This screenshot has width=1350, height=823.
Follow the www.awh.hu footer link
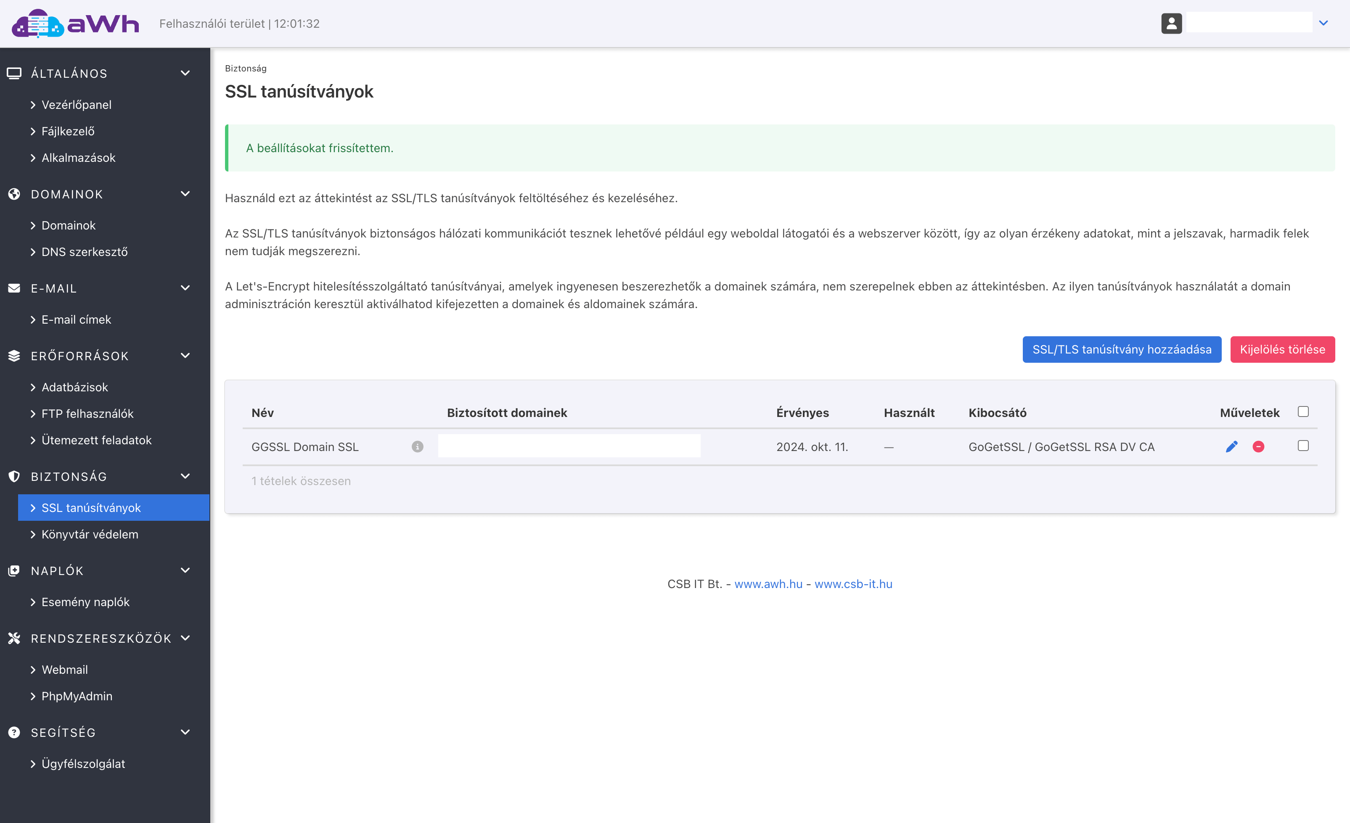pyautogui.click(x=768, y=584)
